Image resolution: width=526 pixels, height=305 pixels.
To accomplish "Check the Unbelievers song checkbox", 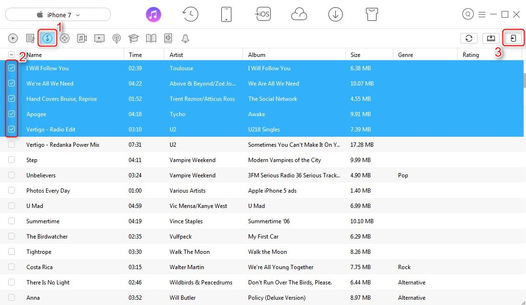I will pyautogui.click(x=11, y=175).
